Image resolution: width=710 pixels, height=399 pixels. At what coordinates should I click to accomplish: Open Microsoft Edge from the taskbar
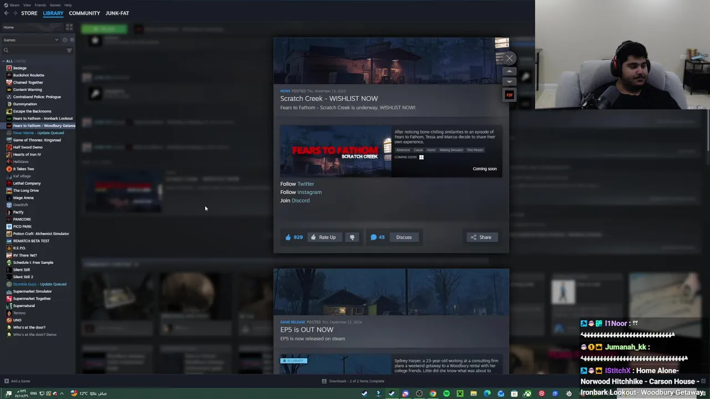(487, 393)
